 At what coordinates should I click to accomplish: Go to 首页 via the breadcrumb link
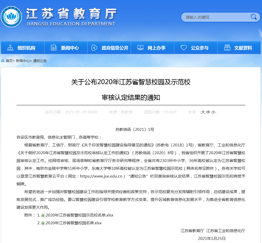pos(9,61)
